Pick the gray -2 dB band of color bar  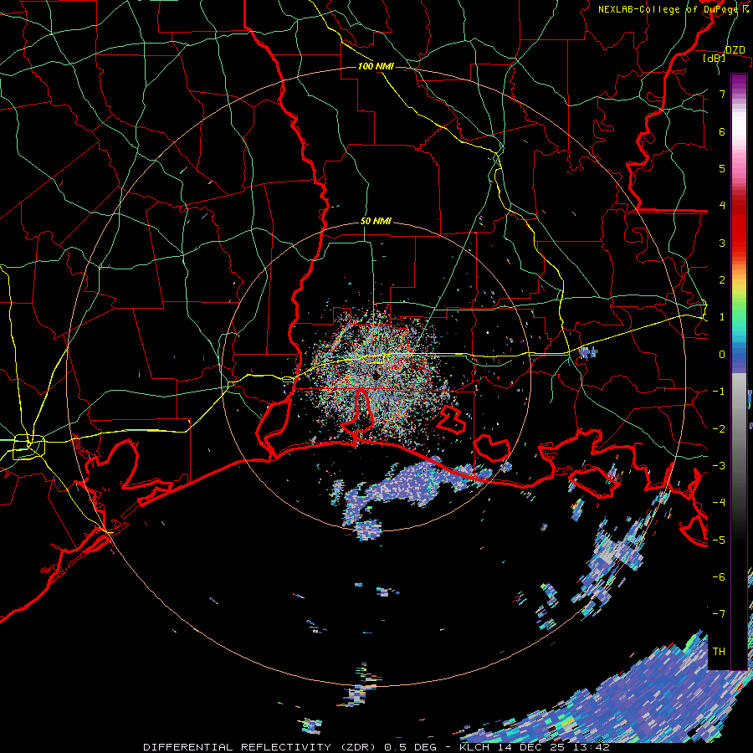(x=739, y=428)
